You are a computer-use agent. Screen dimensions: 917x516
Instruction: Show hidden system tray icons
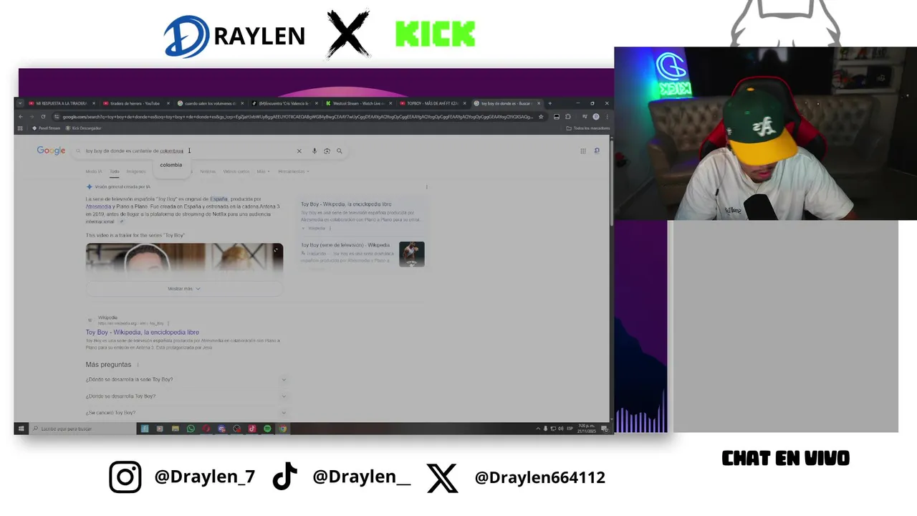point(538,429)
